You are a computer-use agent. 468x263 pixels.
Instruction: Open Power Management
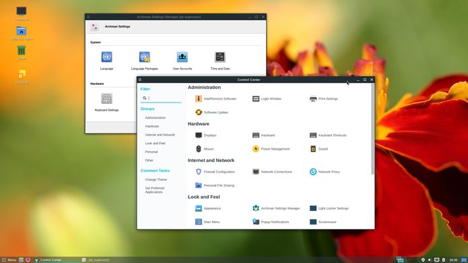click(271, 149)
